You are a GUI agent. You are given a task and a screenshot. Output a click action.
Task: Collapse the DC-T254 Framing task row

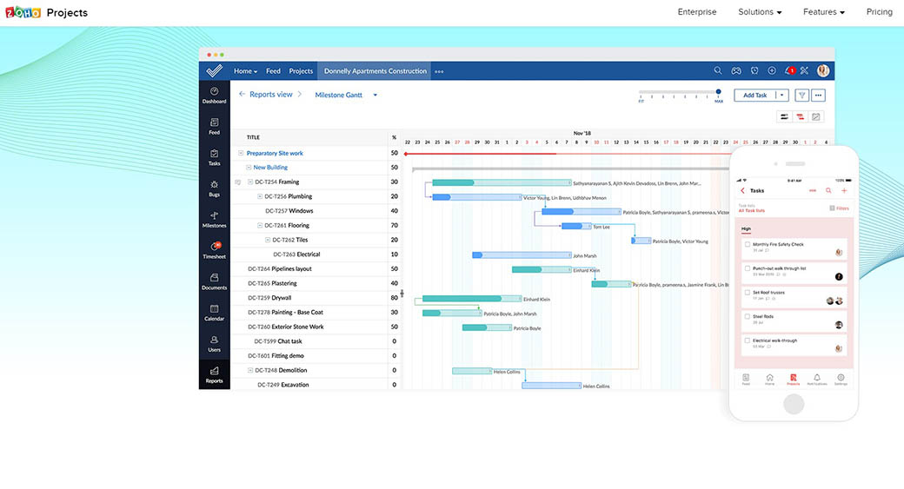pos(250,182)
